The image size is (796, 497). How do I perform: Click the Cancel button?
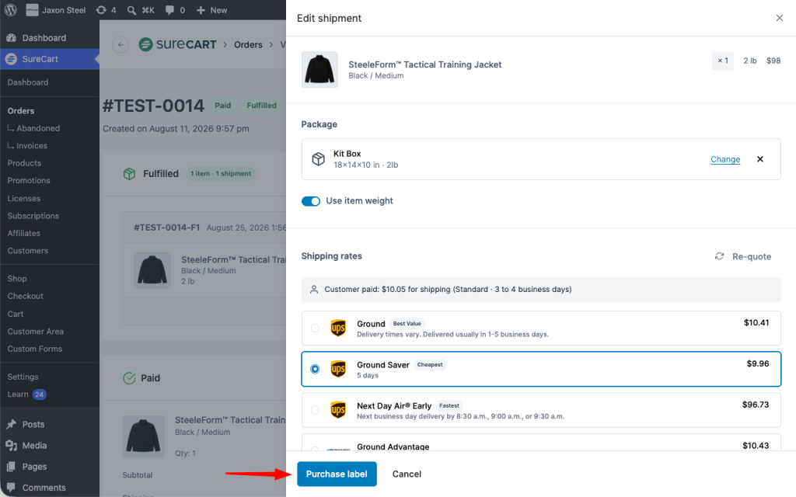[407, 474]
